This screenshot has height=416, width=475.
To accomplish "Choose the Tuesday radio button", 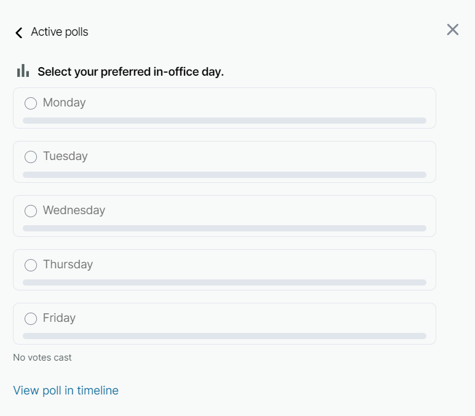I will point(31,157).
